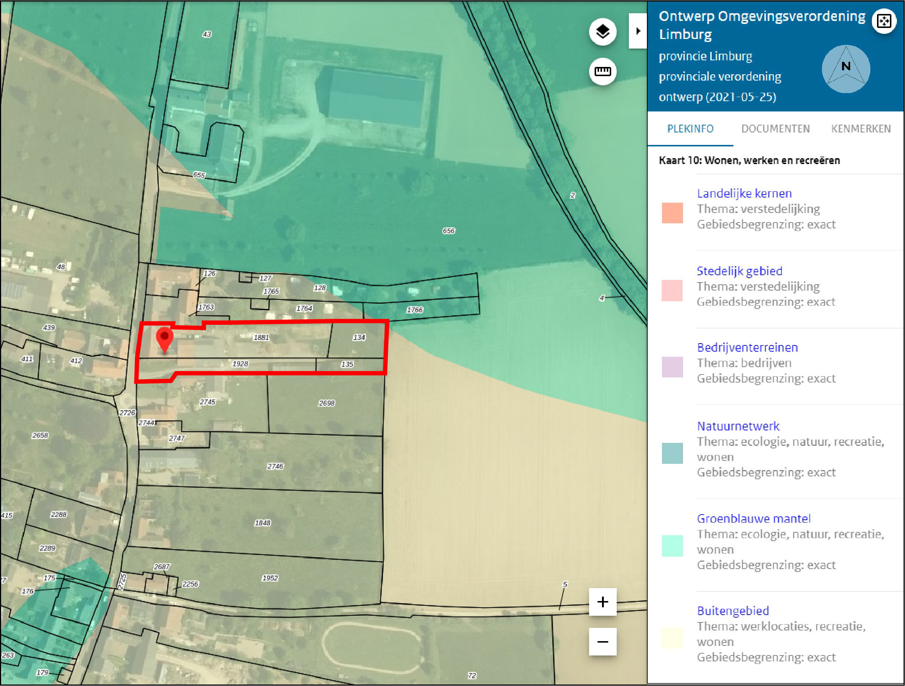Click the Stedelijk gebied pink swatch
Image resolution: width=905 pixels, height=686 pixels.
point(672,290)
